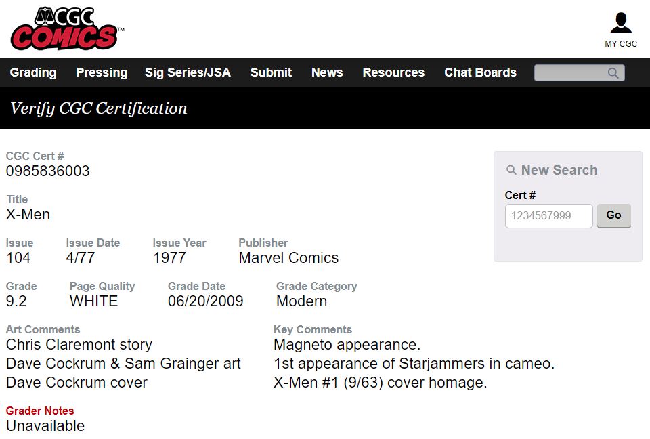Open the Sig Series/JSA menu
Viewport: 650px width, 439px height.
[188, 72]
